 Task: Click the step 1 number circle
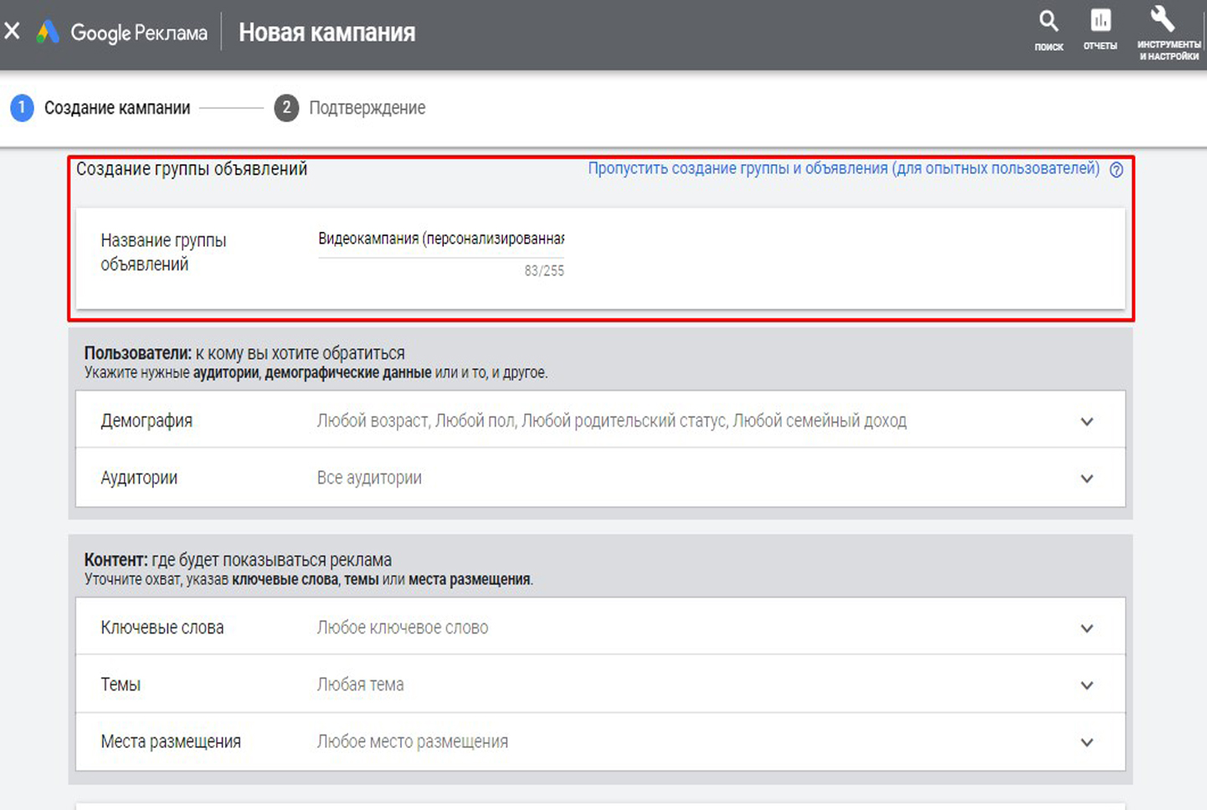point(22,108)
